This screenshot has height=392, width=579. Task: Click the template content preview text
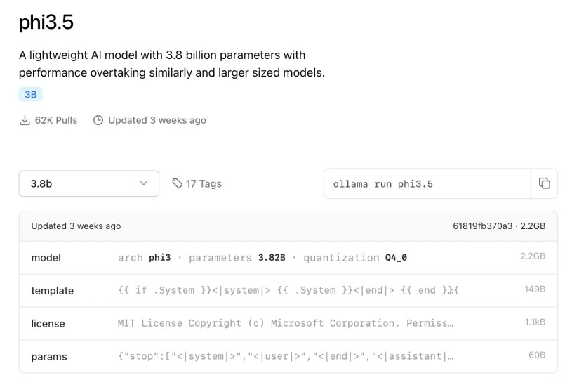click(x=288, y=291)
